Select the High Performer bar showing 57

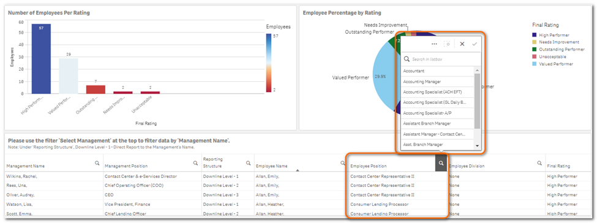click(41, 59)
